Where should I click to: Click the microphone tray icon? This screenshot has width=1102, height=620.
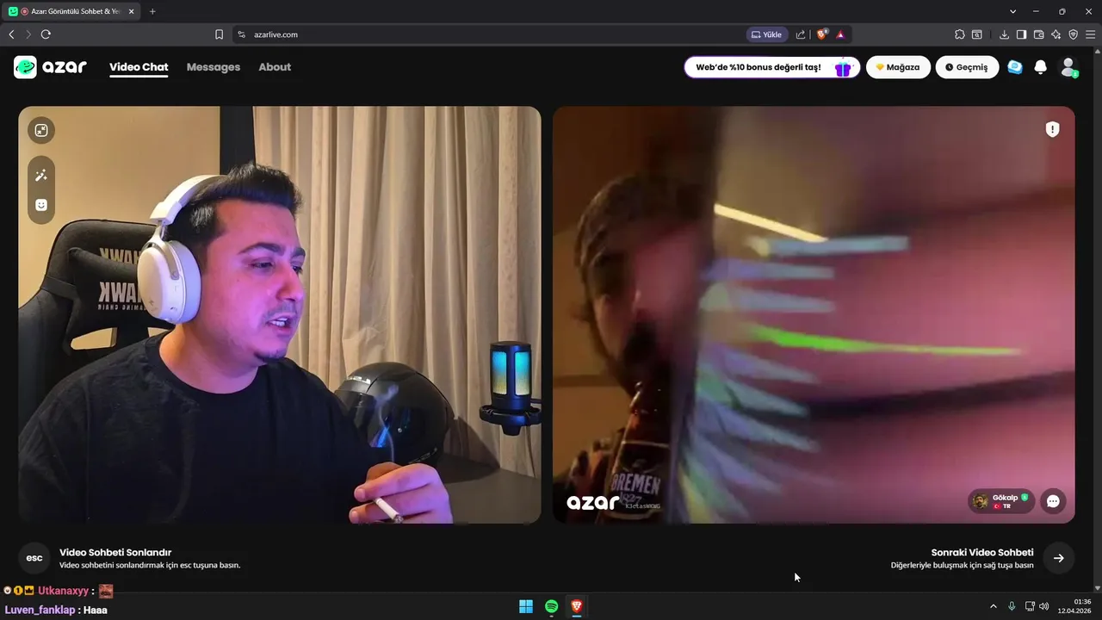[1012, 606]
